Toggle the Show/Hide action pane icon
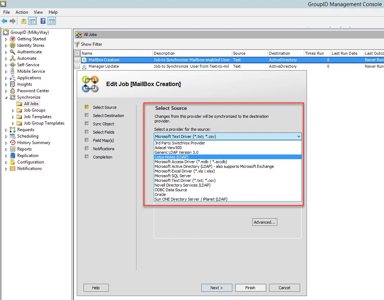Screen dimensions: 384x300 click(52, 21)
